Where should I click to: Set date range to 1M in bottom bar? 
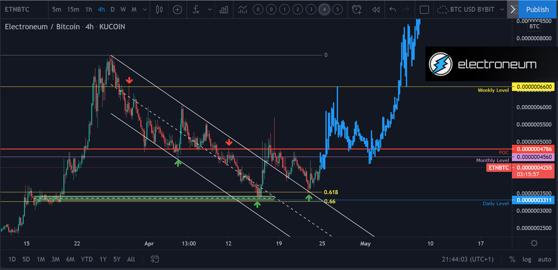pos(41,259)
